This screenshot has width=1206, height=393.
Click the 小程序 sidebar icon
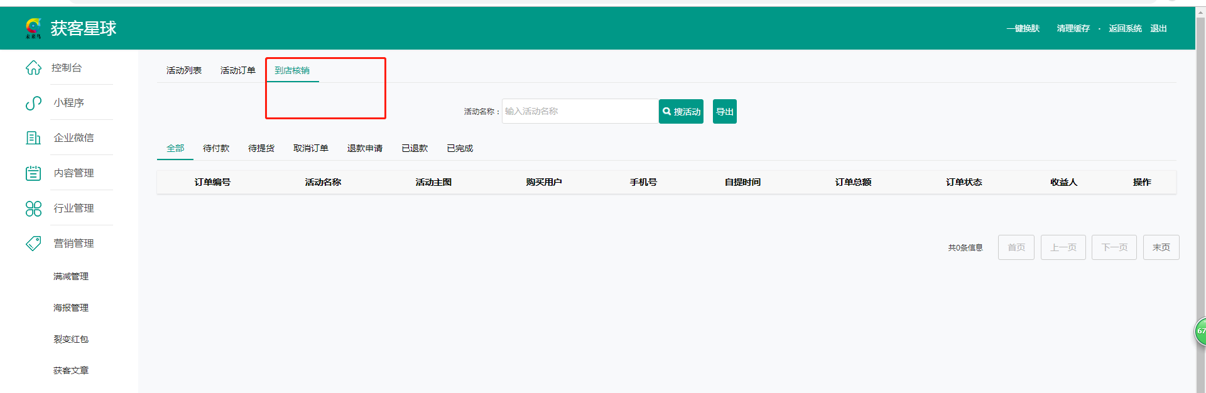(33, 103)
